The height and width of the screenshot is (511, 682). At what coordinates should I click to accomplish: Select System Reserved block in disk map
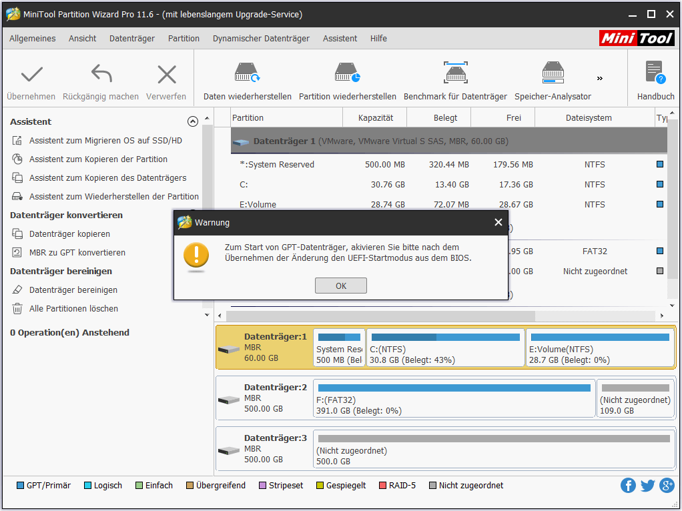click(339, 348)
